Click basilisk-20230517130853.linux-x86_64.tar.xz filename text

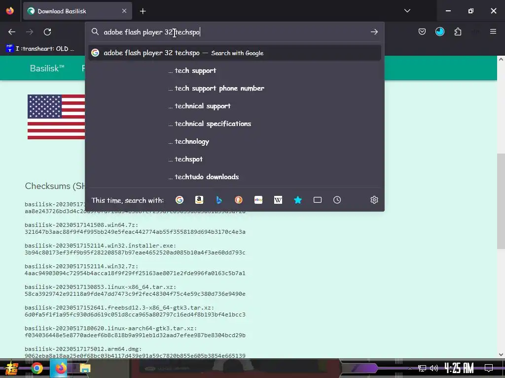(101, 287)
